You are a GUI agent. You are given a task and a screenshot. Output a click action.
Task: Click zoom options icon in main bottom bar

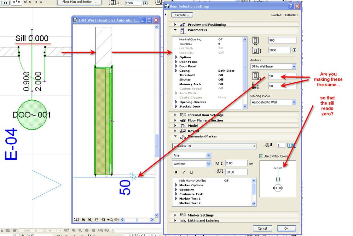tap(66, 230)
